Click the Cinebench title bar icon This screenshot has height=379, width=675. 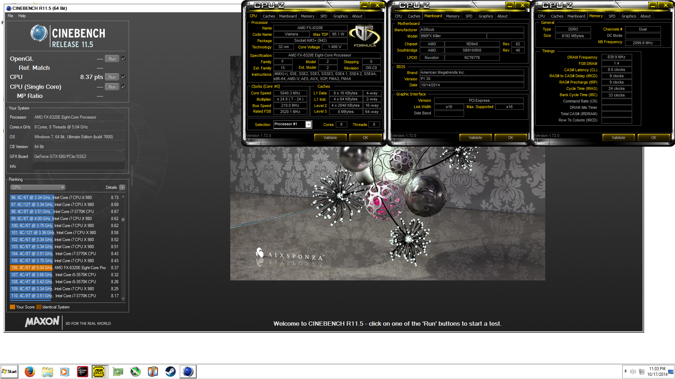9,8
